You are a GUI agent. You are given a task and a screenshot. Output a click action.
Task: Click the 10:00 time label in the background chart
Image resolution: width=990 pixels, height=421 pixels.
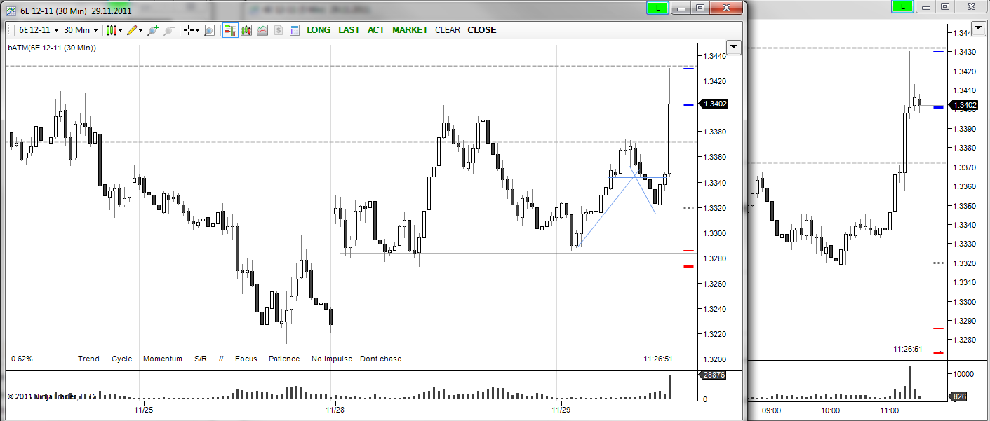[x=830, y=411]
